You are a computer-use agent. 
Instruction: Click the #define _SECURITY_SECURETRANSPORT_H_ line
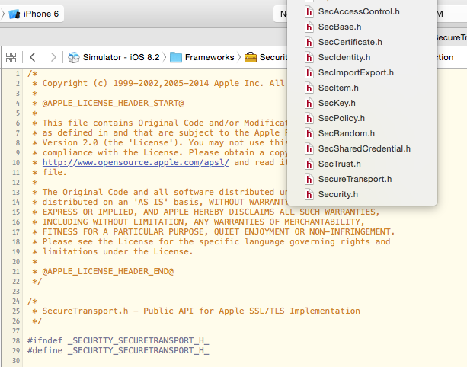(x=118, y=350)
